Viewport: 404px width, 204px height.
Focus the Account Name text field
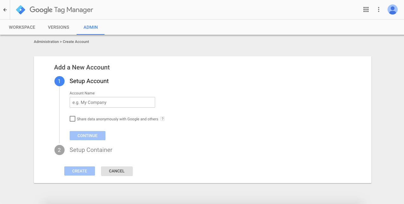[112, 102]
